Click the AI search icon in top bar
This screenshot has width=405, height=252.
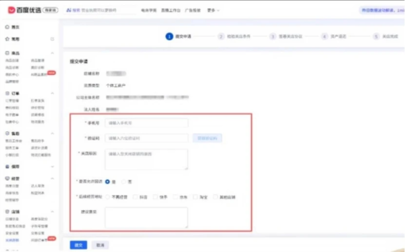pos(69,10)
